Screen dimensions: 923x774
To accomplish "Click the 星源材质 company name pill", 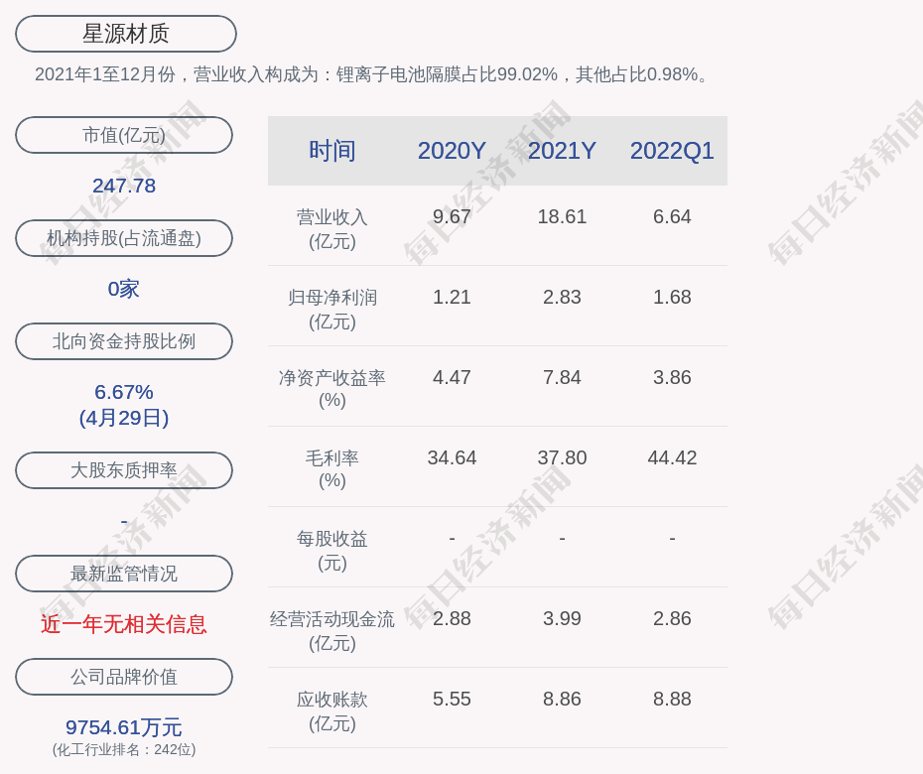I will click(x=125, y=34).
